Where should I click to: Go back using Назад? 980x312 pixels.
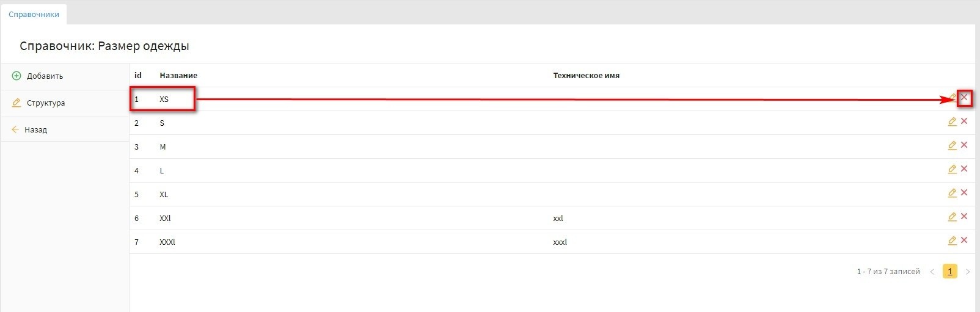pos(35,130)
